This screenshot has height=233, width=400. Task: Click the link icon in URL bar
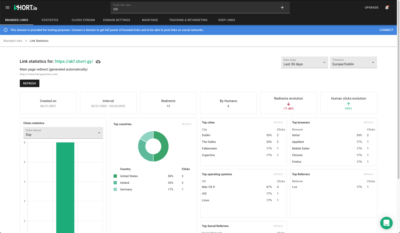click(x=115, y=9)
